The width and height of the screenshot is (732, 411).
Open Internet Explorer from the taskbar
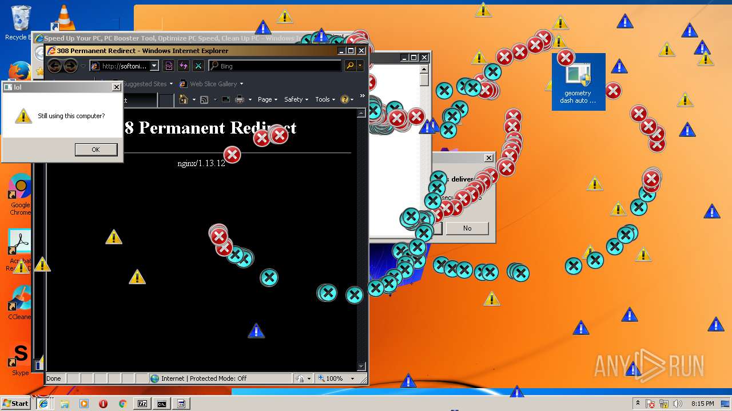point(43,404)
